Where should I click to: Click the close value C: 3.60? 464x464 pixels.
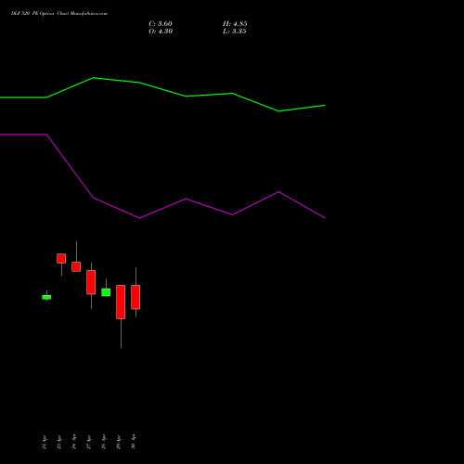point(161,24)
